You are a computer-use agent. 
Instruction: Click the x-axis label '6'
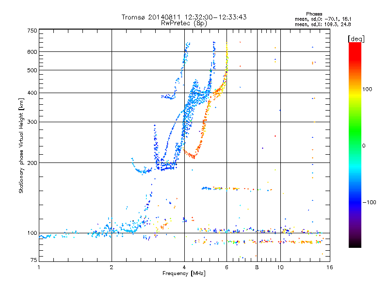tap(226, 267)
